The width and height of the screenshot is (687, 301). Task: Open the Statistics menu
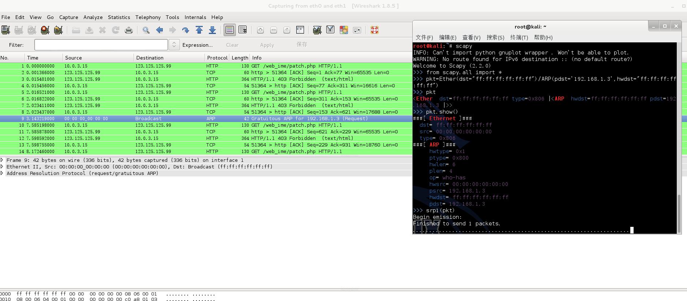click(119, 17)
